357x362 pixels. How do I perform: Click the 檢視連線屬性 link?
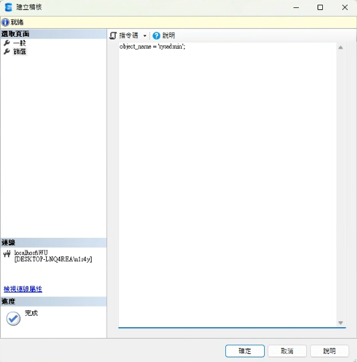click(x=23, y=289)
